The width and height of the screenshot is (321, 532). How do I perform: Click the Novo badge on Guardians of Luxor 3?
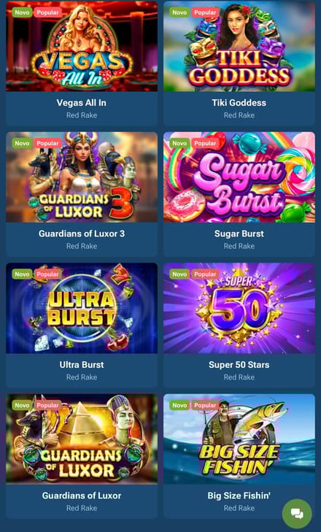[22, 143]
